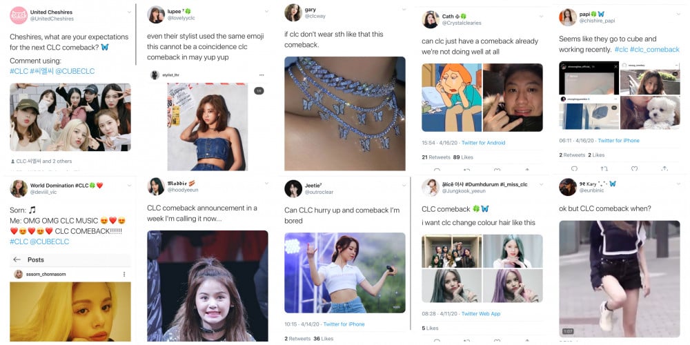Open the chevron menu on Kary's tweet
Image resolution: width=690 pixels, height=345 pixels.
pos(680,182)
